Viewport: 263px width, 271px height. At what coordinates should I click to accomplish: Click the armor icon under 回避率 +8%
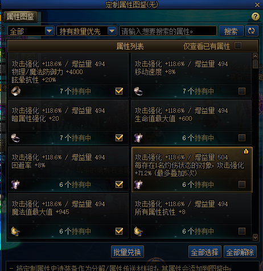click(x=15, y=184)
